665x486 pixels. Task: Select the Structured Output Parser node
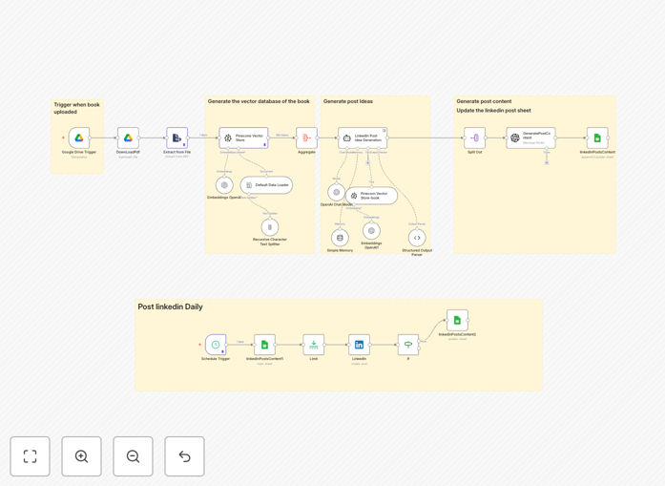(417, 238)
